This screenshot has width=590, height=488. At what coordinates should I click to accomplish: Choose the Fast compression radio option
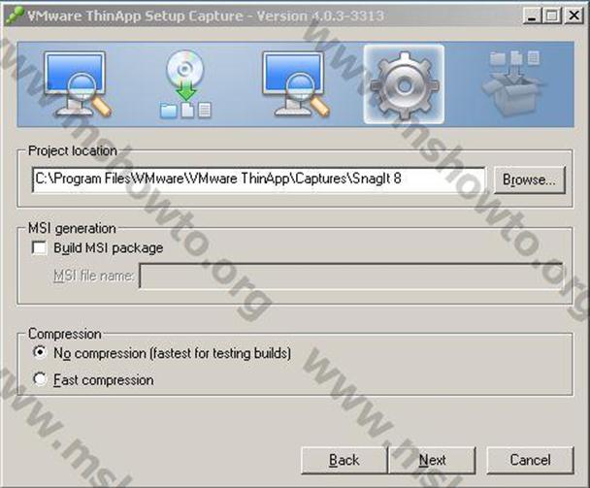click(40, 379)
